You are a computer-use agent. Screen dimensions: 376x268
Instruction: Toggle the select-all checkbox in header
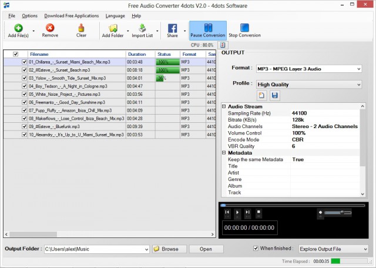pos(16,54)
